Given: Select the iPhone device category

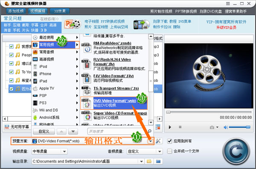Looking at the screenshot, I should pos(55,74).
